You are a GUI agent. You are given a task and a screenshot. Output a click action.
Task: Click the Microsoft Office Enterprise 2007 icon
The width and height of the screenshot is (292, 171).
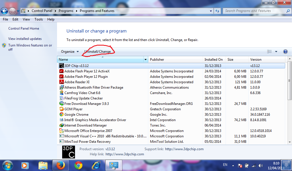62,131
